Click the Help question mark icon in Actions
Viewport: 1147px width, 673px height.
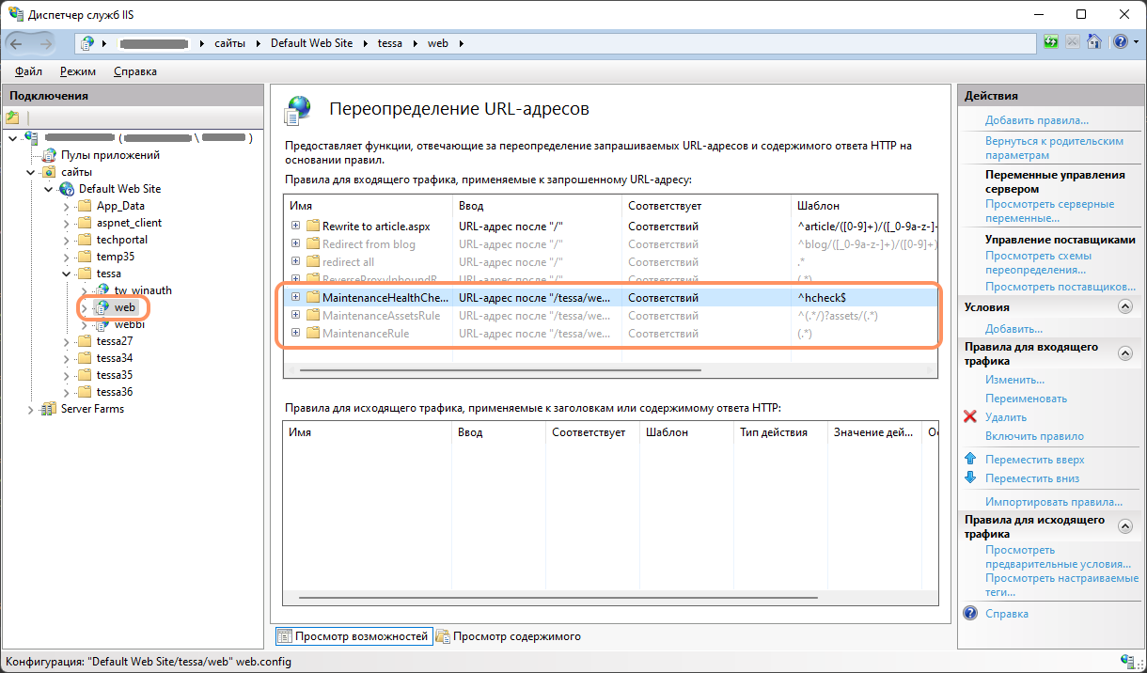pyautogui.click(x=970, y=614)
